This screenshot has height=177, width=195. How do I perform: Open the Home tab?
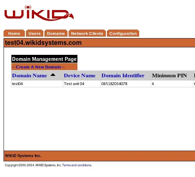(14, 33)
